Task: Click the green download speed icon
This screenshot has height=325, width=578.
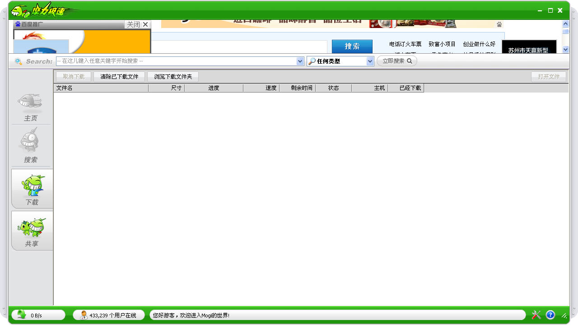Action: point(21,315)
